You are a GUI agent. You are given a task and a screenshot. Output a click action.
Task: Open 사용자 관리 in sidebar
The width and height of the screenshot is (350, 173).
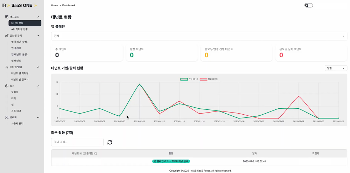coord(17,124)
